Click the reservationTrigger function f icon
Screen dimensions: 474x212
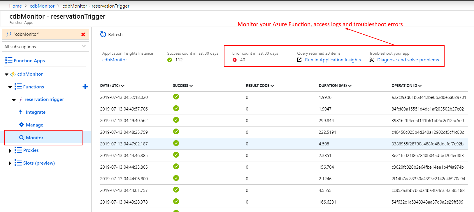click(x=20, y=100)
